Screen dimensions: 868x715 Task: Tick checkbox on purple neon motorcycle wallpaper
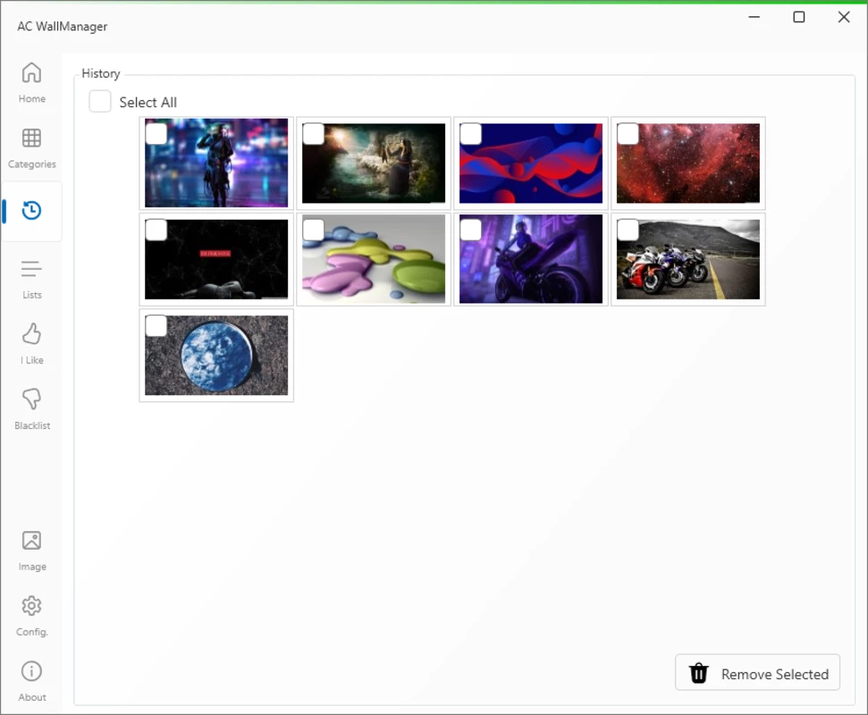click(x=470, y=231)
